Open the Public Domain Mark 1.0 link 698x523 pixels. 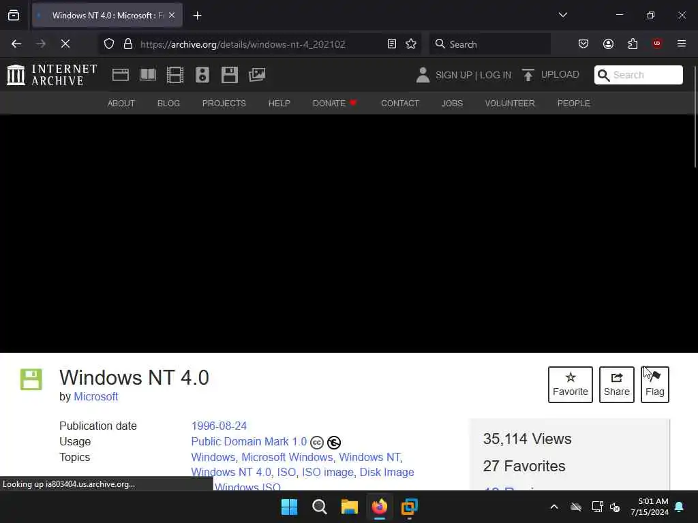click(x=249, y=441)
